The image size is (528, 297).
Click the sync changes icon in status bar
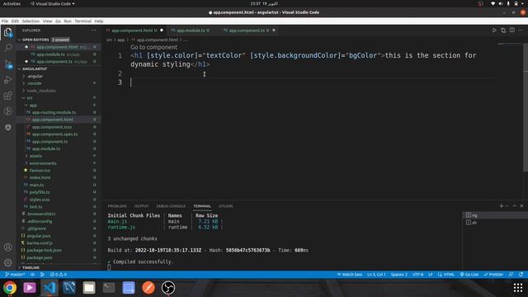(x=32, y=275)
